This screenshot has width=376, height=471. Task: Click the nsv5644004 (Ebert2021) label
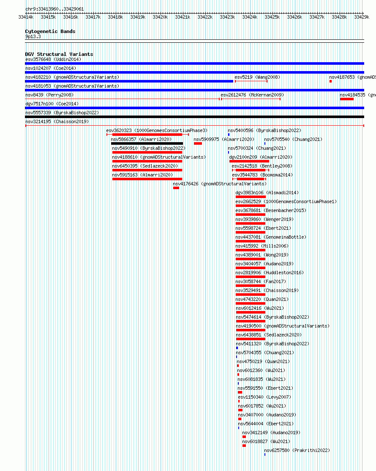pos(266,424)
